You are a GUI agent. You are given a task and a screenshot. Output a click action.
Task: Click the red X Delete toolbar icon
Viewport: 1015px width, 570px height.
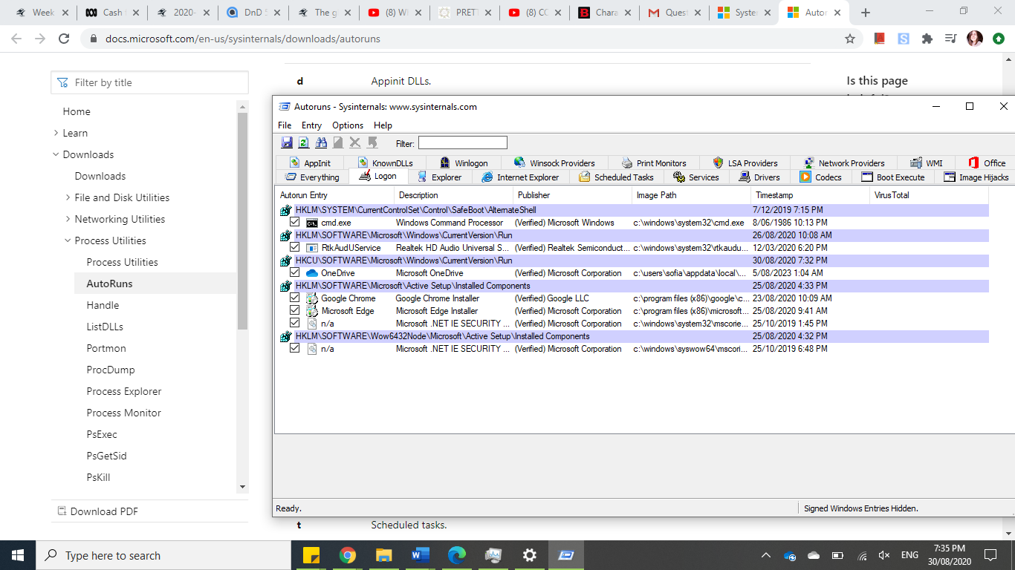click(x=355, y=142)
